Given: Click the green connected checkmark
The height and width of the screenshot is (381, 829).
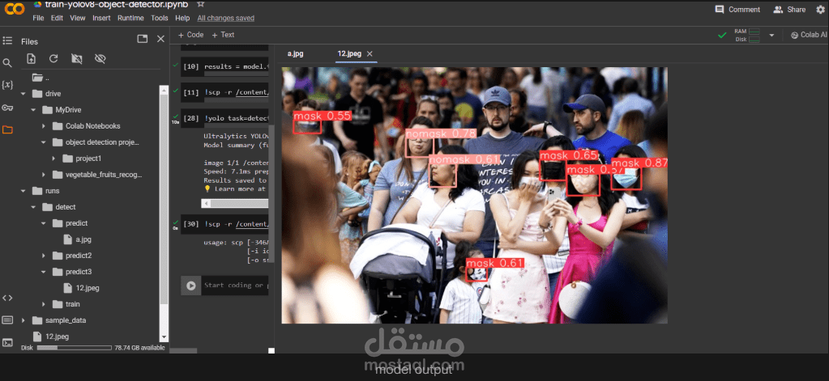Looking at the screenshot, I should [722, 36].
